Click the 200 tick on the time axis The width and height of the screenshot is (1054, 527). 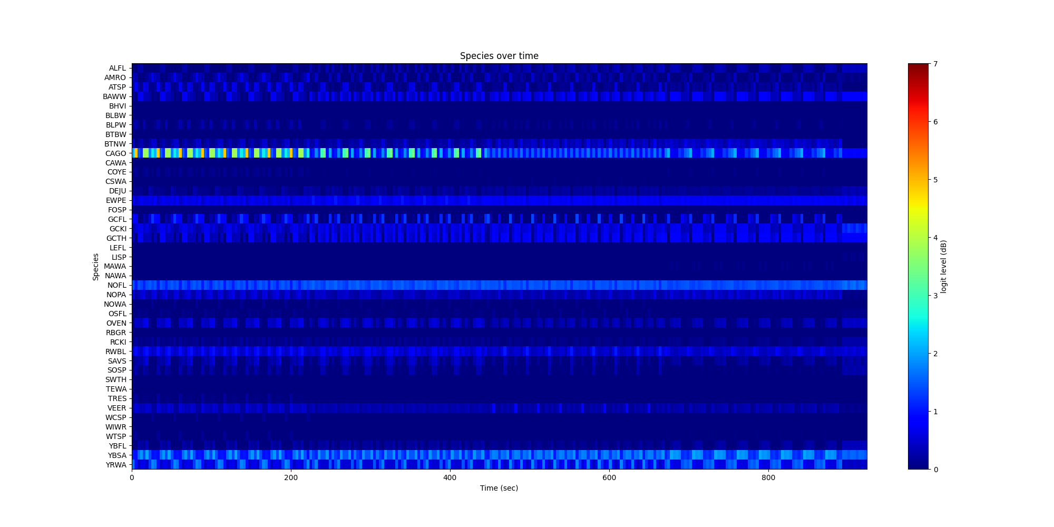click(x=291, y=477)
